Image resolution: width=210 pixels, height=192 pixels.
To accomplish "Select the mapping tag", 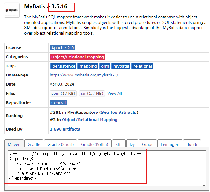I will (x=88, y=66).
